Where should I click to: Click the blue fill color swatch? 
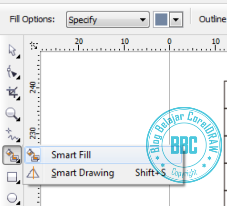[x=161, y=20]
